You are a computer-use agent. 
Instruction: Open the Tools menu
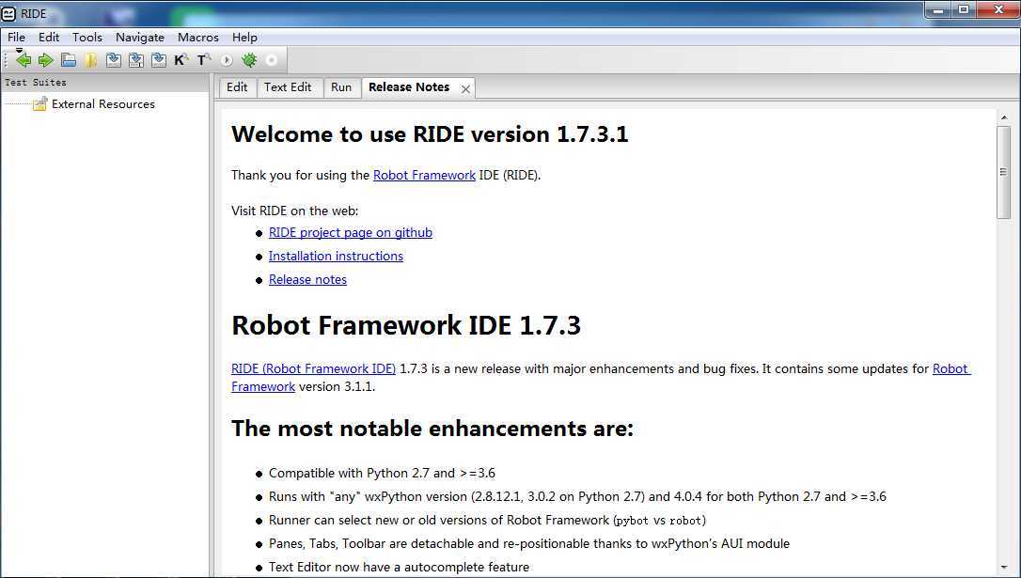point(87,37)
